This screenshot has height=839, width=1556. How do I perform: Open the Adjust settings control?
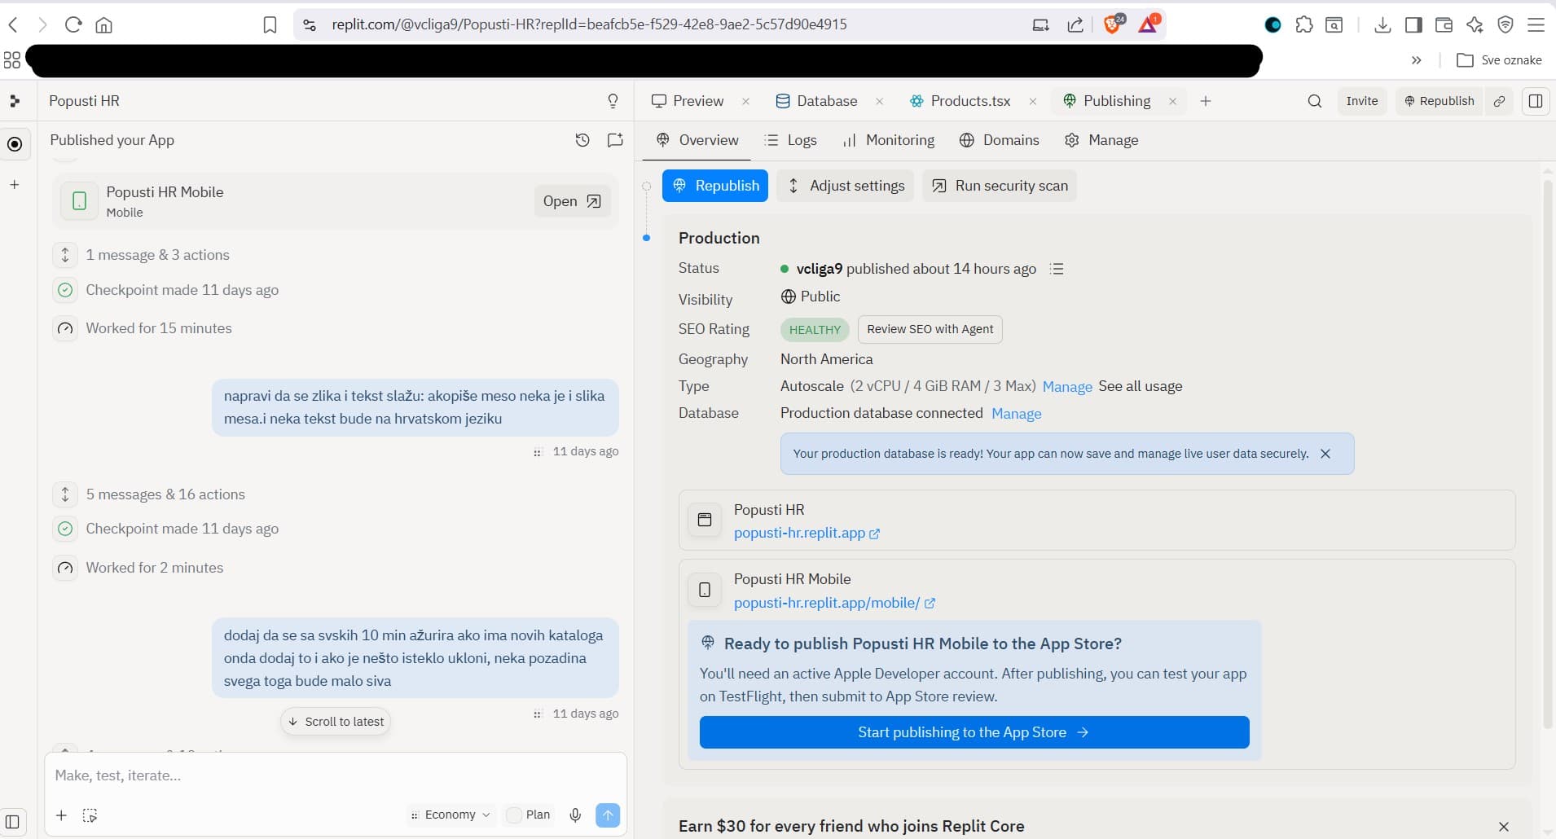846,186
